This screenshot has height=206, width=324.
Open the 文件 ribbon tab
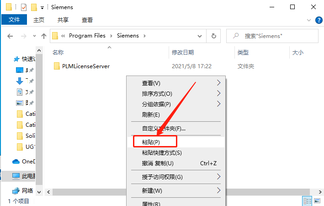click(14, 20)
